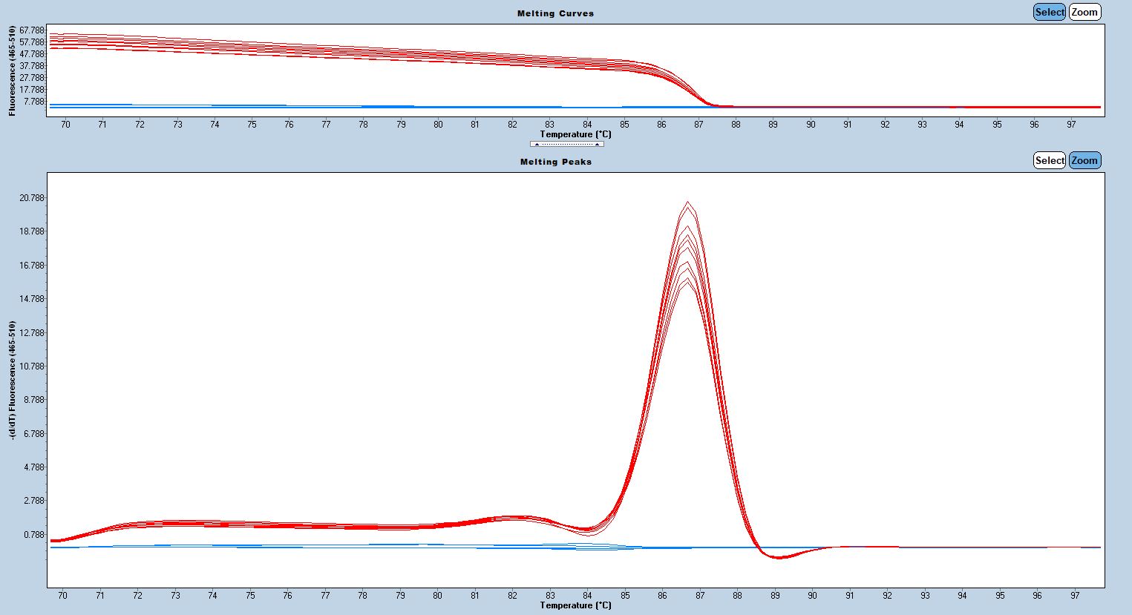
Task: Click dotted grip of the pane splitter
Action: pyautogui.click(x=566, y=144)
